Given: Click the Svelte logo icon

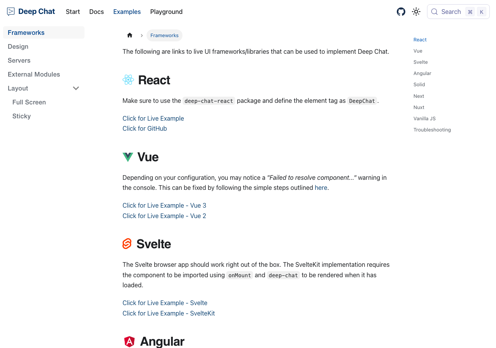Looking at the screenshot, I should click(127, 244).
